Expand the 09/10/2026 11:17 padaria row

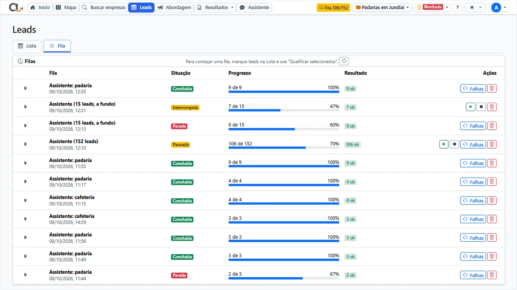coord(25,182)
